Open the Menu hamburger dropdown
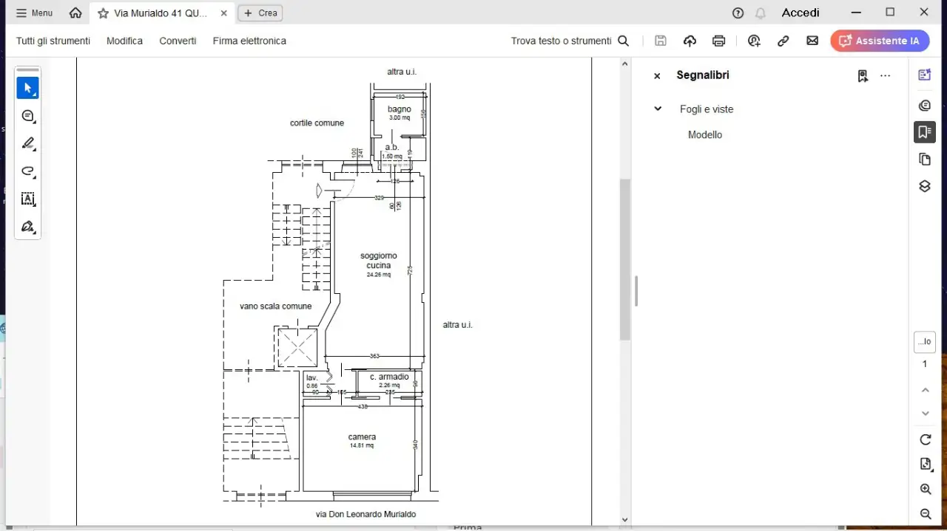947x531 pixels. (34, 13)
